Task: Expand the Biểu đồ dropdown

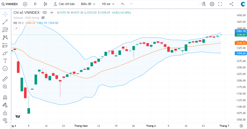Action: click(x=88, y=4)
